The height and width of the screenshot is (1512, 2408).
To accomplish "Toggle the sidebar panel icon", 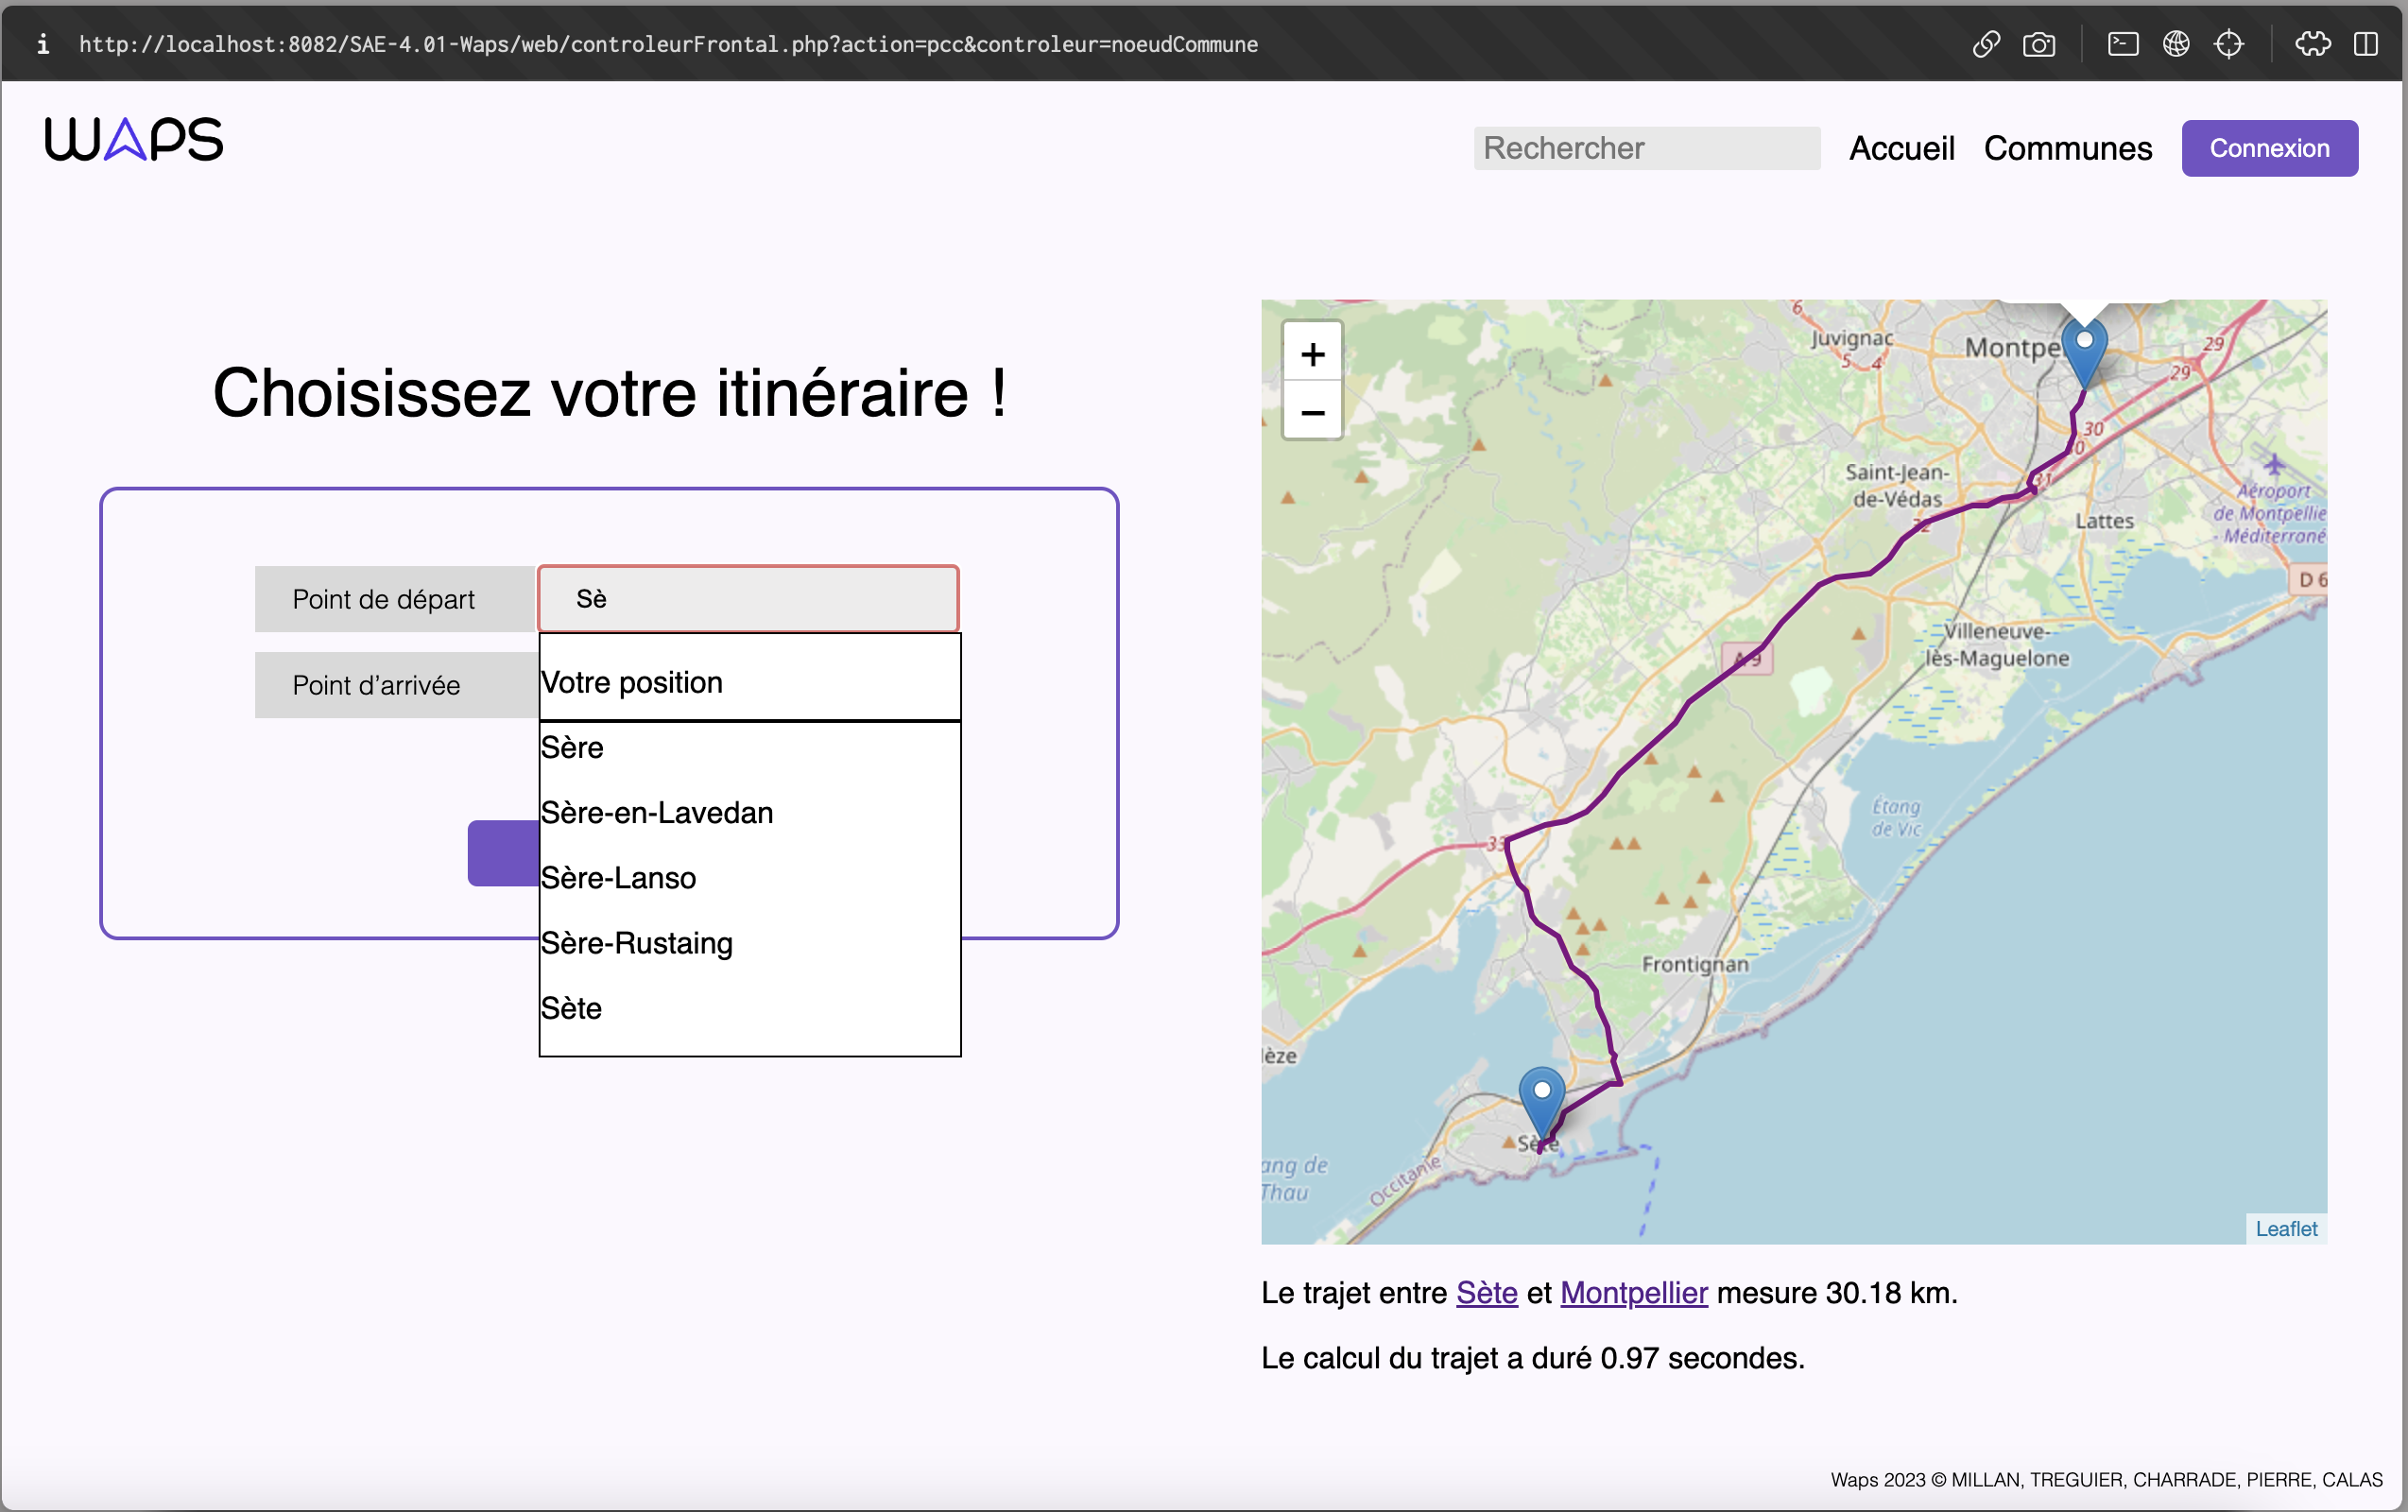I will (2365, 44).
